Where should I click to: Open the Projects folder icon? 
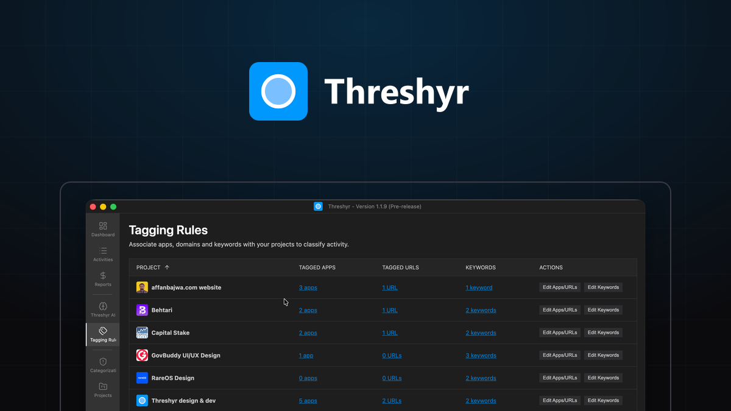pyautogui.click(x=103, y=387)
